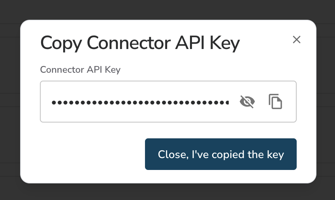Click the dark blue close confirmation button
335x200 pixels.
[221, 154]
